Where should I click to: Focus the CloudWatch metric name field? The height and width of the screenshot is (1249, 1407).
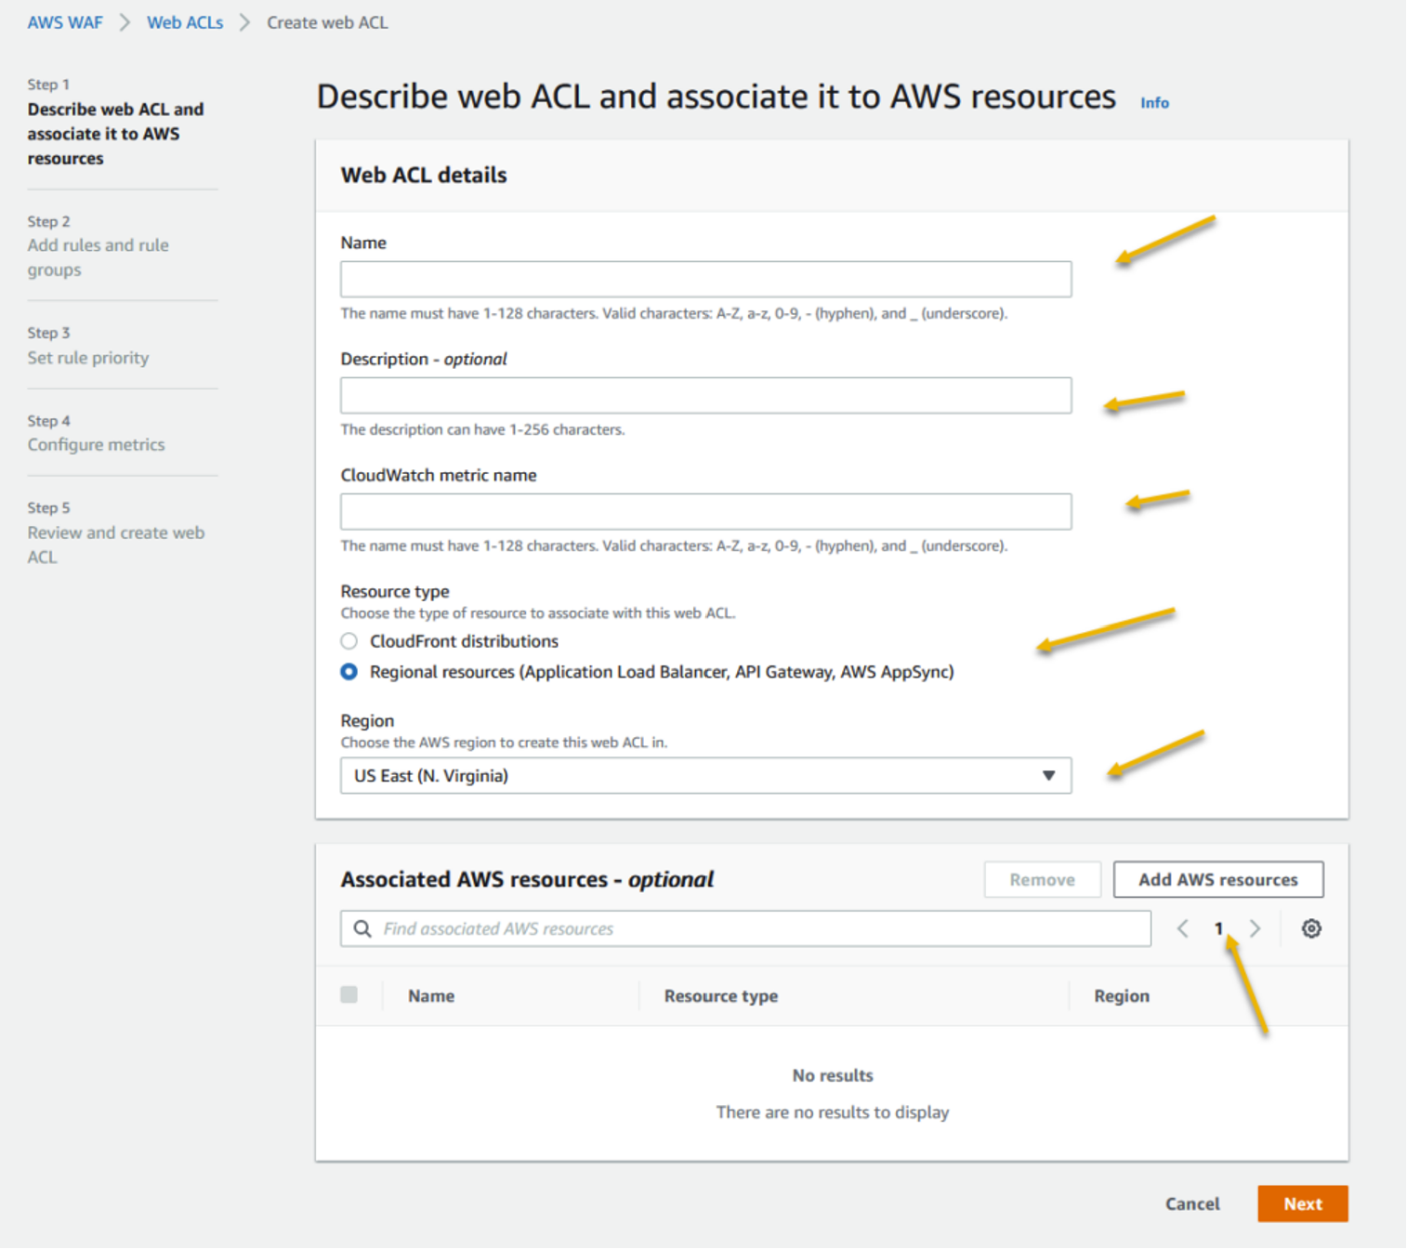click(705, 511)
